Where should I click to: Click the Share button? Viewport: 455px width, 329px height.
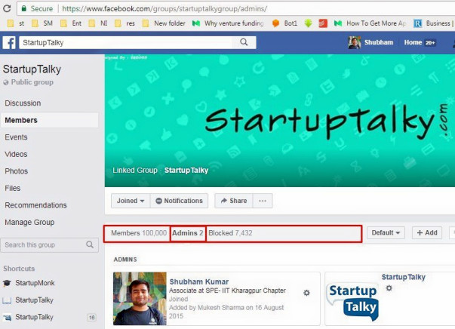pyautogui.click(x=234, y=201)
